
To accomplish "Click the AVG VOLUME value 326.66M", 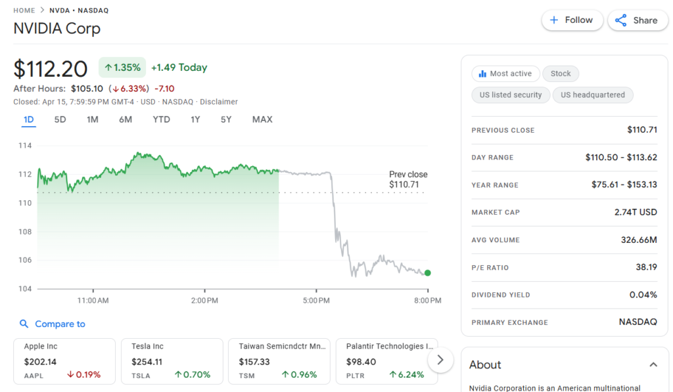I will pos(639,240).
